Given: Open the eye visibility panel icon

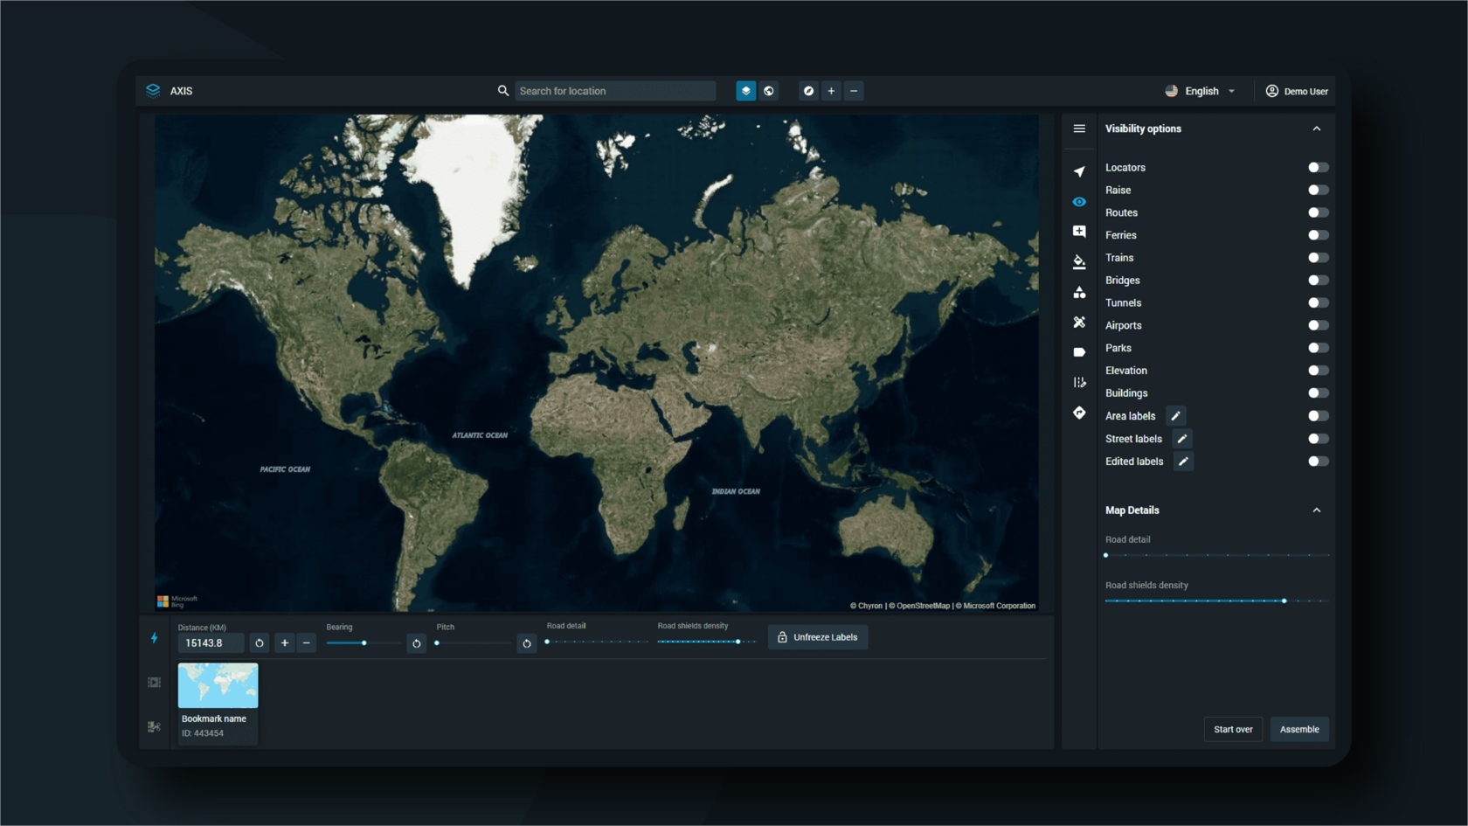Looking at the screenshot, I should click(x=1079, y=202).
